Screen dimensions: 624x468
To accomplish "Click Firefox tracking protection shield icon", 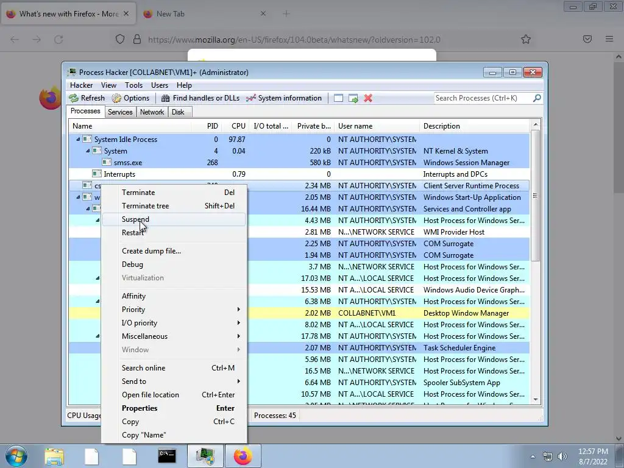I will coord(120,39).
